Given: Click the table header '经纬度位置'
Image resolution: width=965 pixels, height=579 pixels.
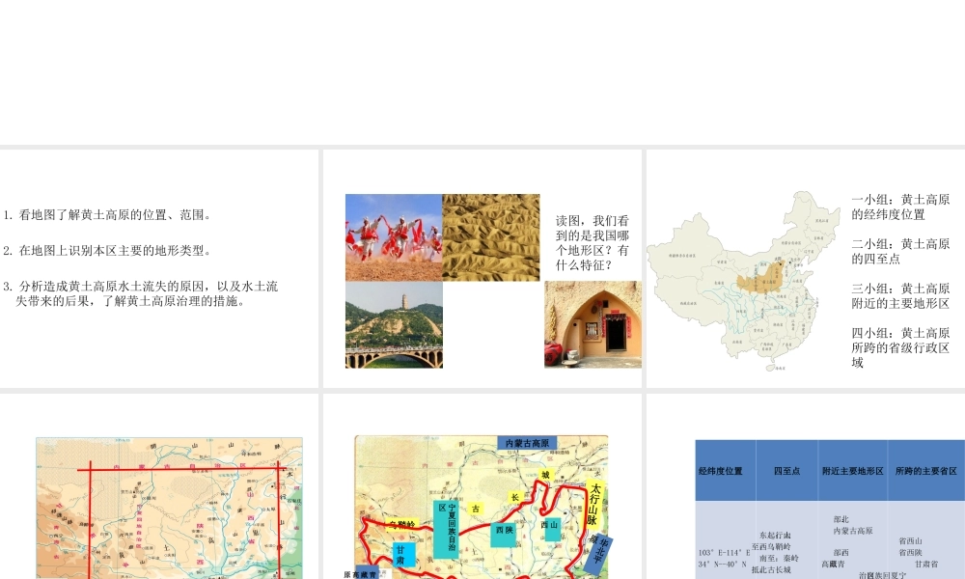Looking at the screenshot, I should (721, 471).
